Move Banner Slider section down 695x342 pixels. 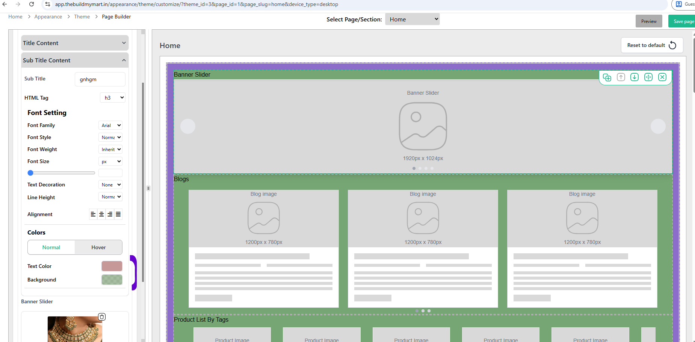tap(635, 77)
